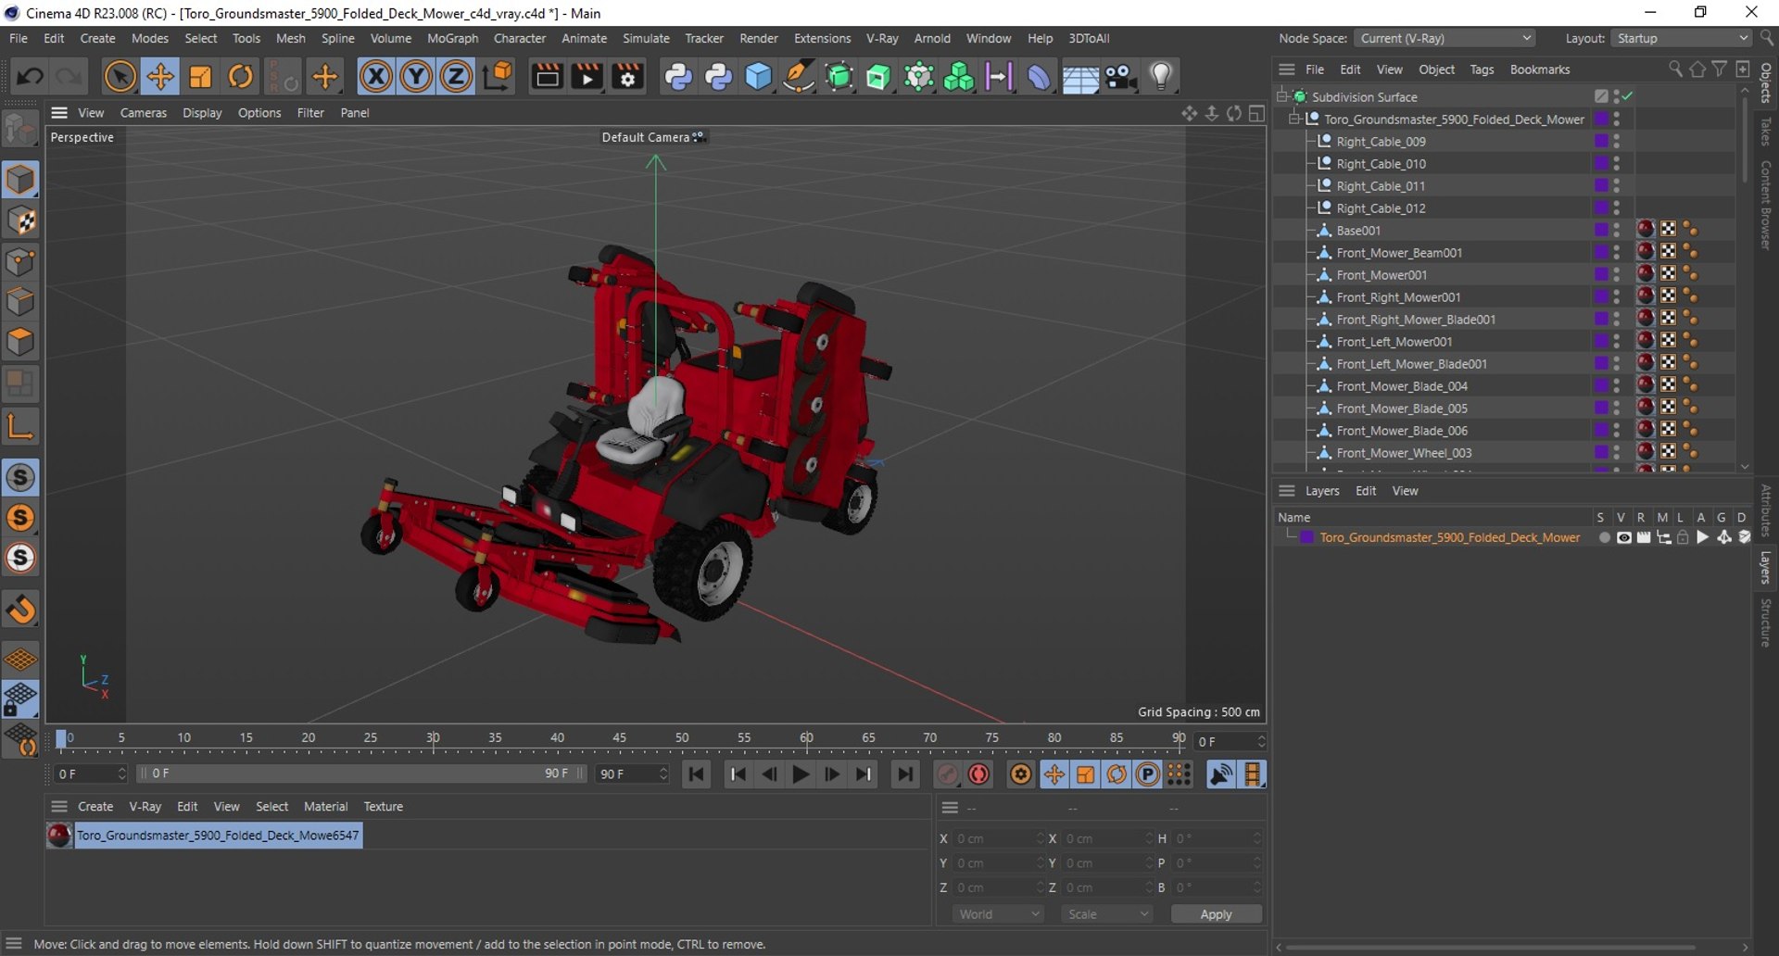Open the Scale mode dropdown

pyautogui.click(x=1107, y=913)
